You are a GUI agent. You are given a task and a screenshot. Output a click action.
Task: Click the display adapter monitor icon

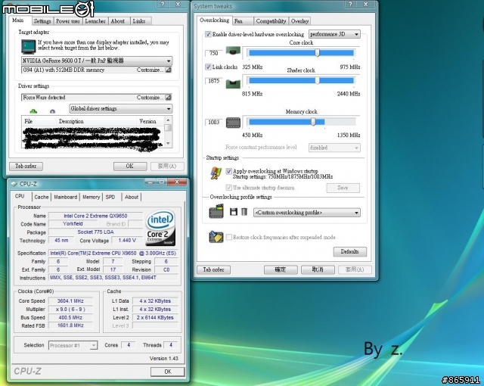[29, 47]
